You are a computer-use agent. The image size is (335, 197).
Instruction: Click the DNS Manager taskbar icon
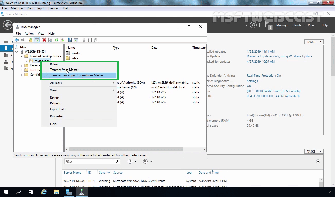pos(82,192)
